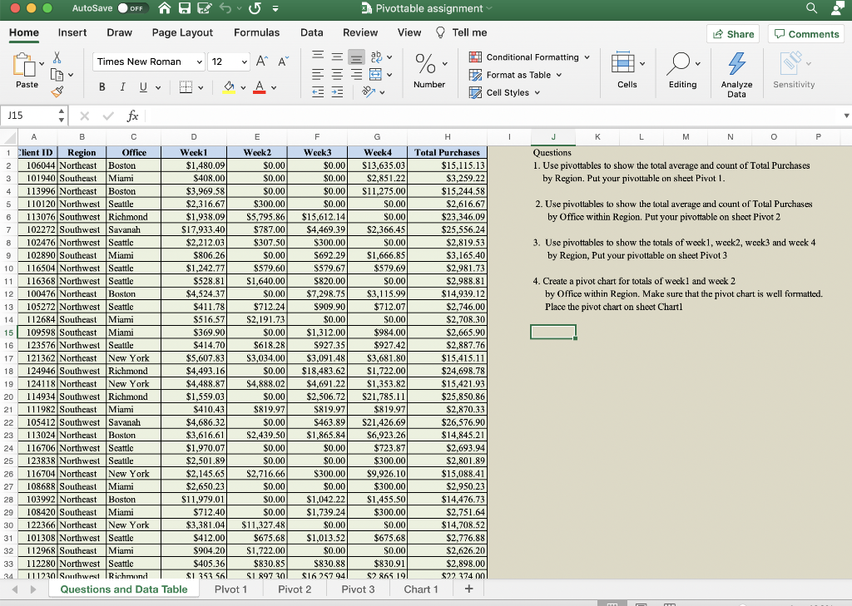The width and height of the screenshot is (852, 606).
Task: Expand the font size dropdown
Action: (245, 62)
